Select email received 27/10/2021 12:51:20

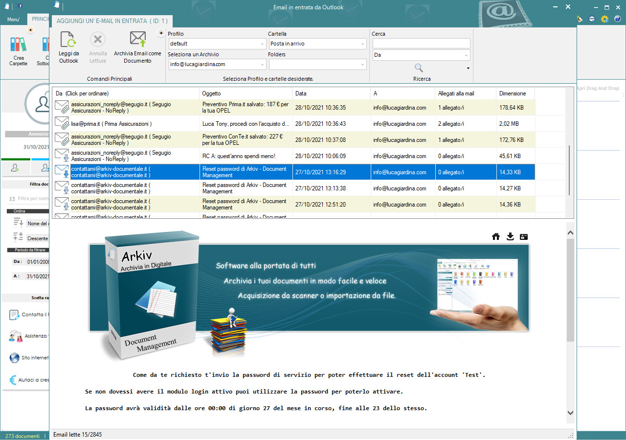pyautogui.click(x=293, y=205)
